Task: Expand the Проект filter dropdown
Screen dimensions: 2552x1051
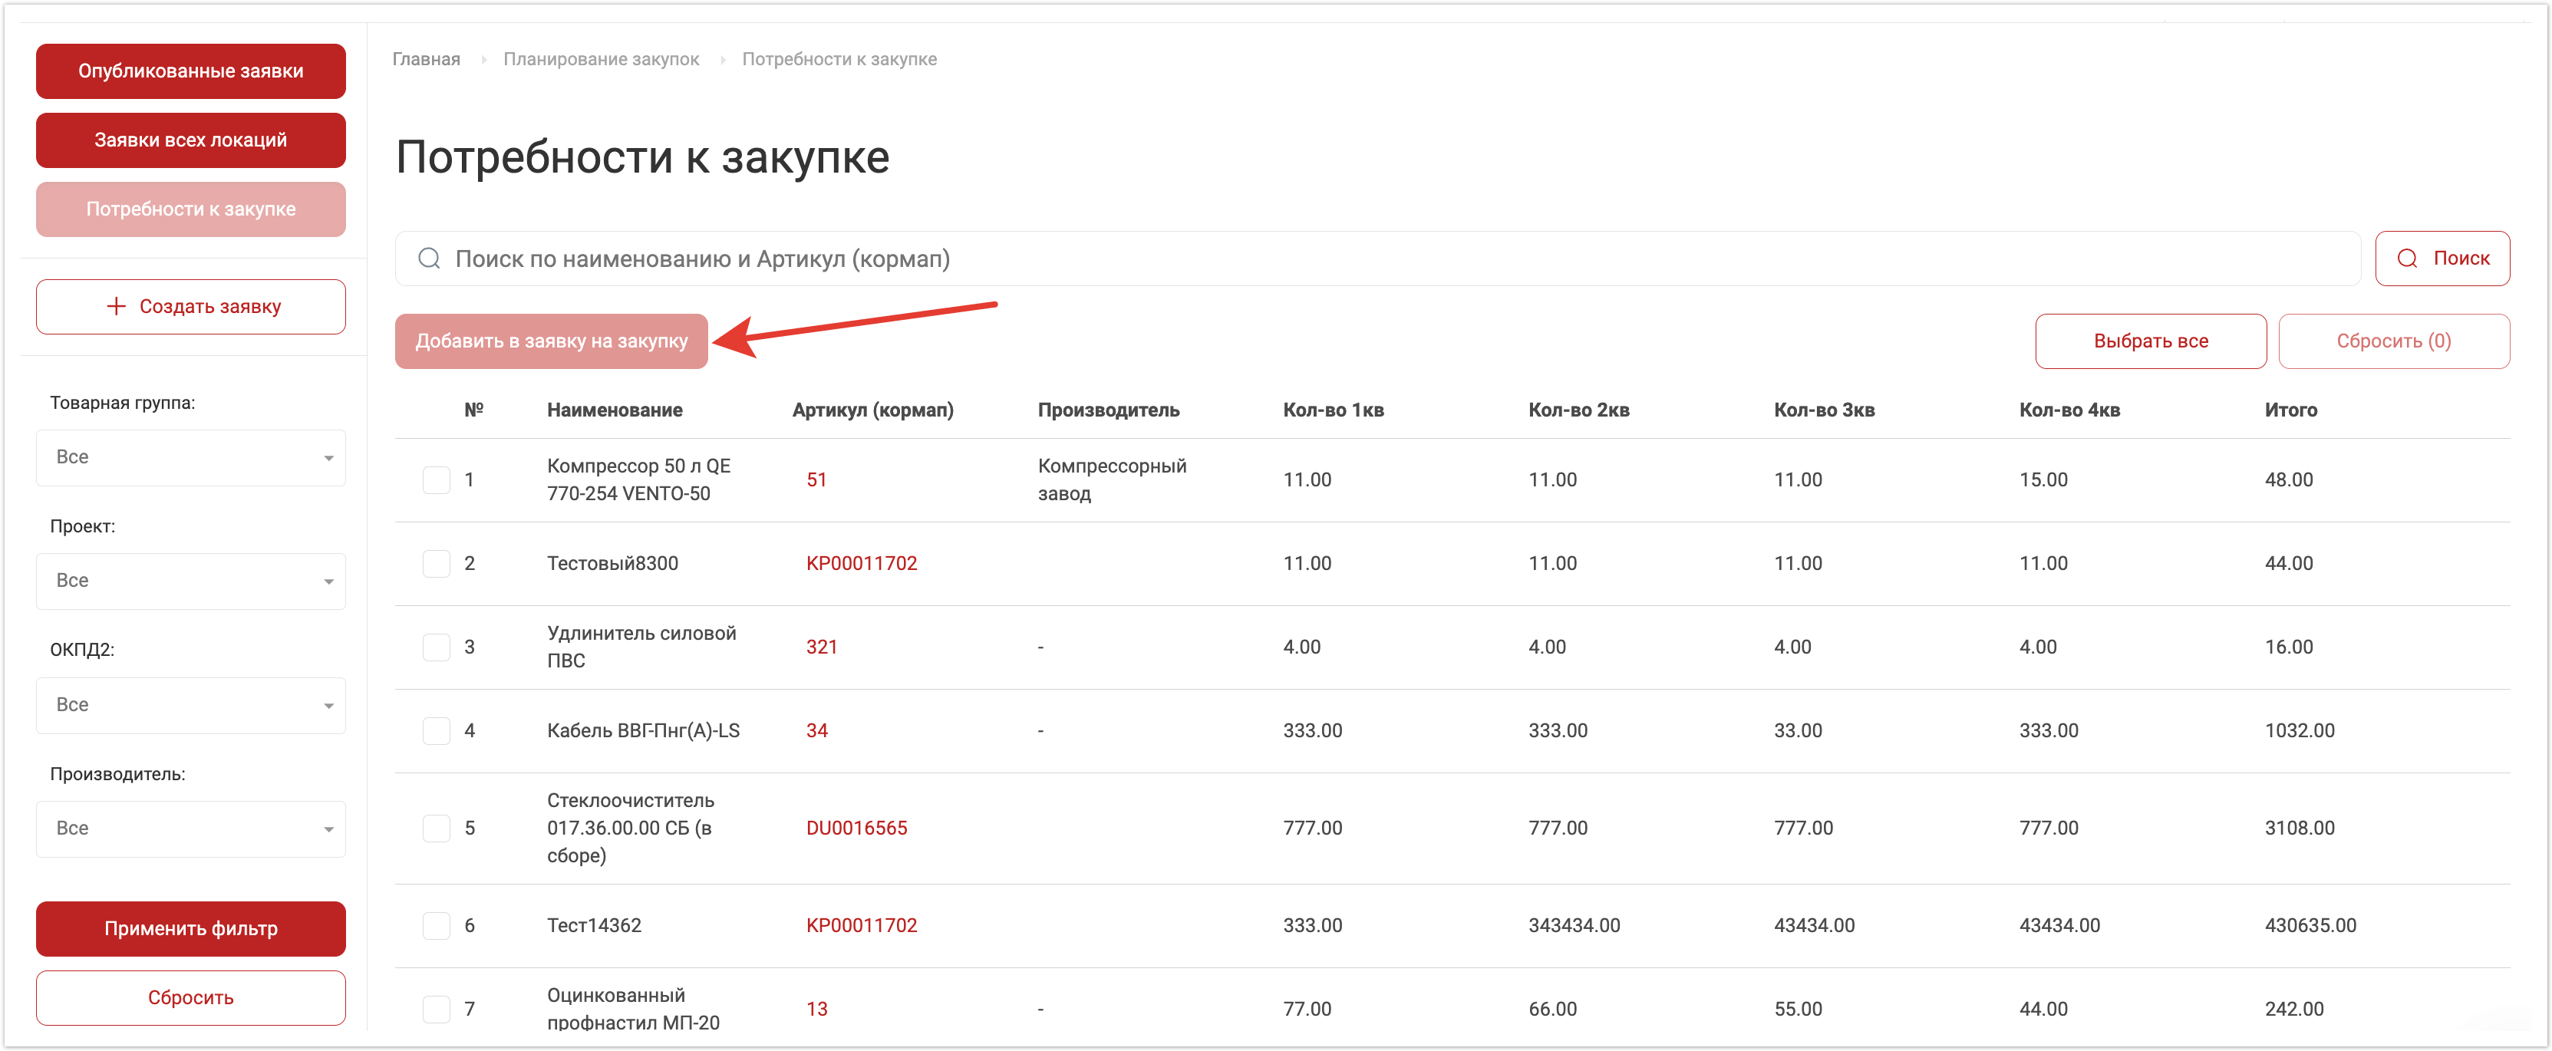Action: point(190,582)
